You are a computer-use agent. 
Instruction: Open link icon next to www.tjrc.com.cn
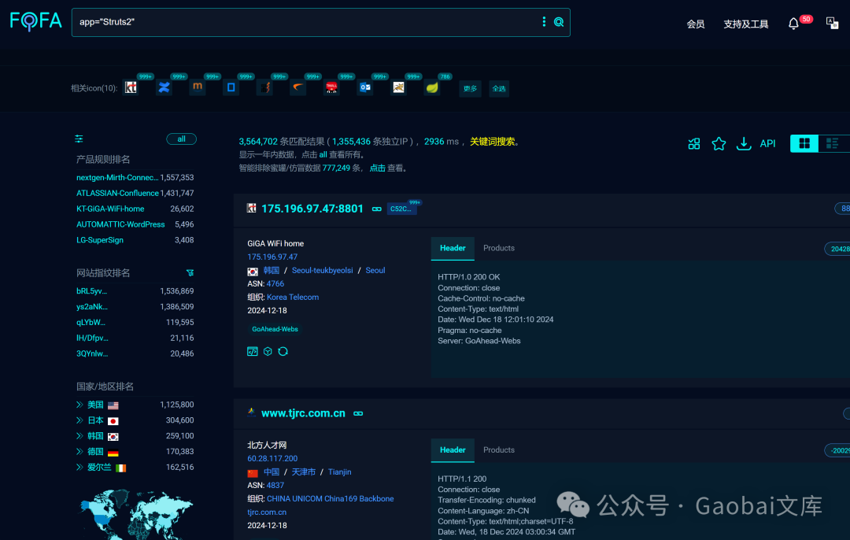tap(358, 414)
